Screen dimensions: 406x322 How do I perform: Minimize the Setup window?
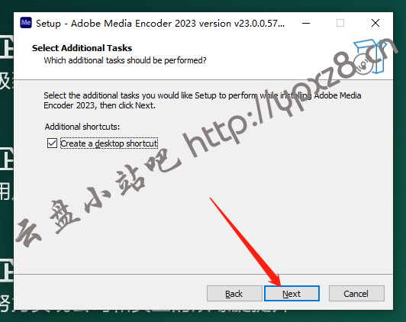point(306,24)
